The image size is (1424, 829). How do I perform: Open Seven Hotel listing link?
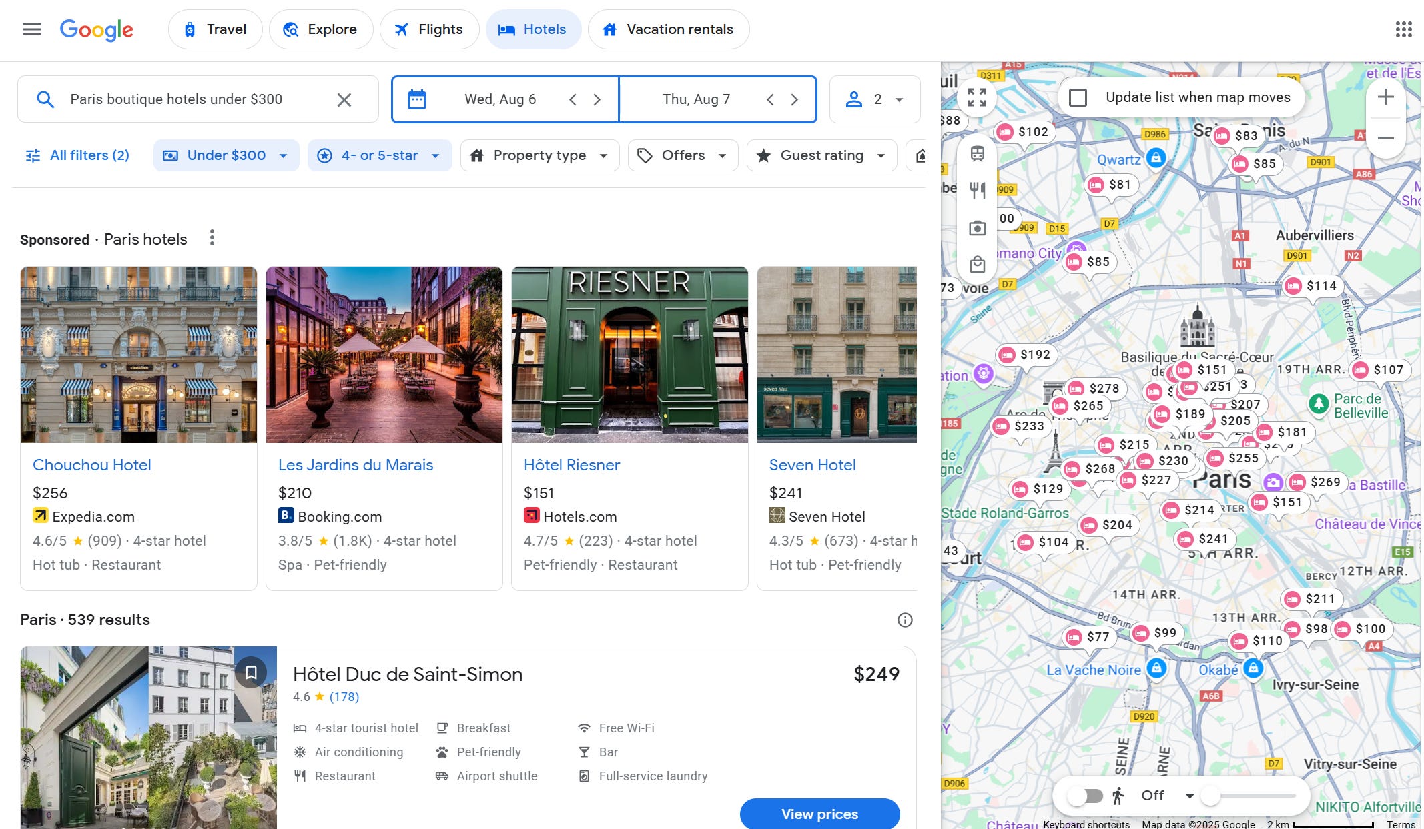point(812,465)
